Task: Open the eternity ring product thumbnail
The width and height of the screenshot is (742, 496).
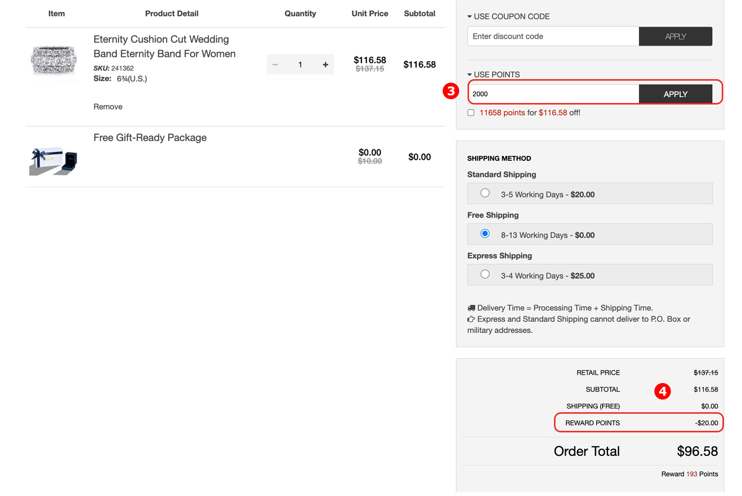Action: tap(53, 61)
